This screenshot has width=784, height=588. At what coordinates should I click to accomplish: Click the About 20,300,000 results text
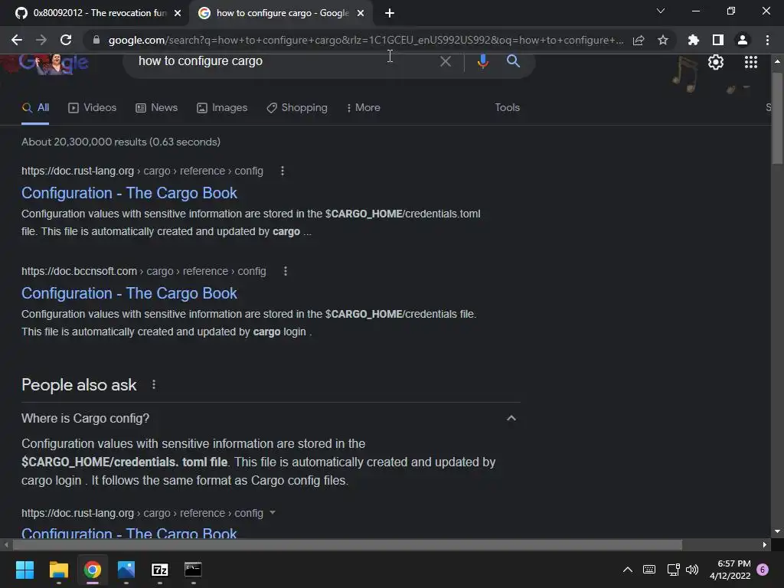pyautogui.click(x=121, y=142)
